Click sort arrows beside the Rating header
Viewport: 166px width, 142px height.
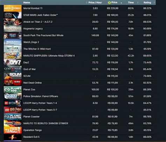click(154, 2)
